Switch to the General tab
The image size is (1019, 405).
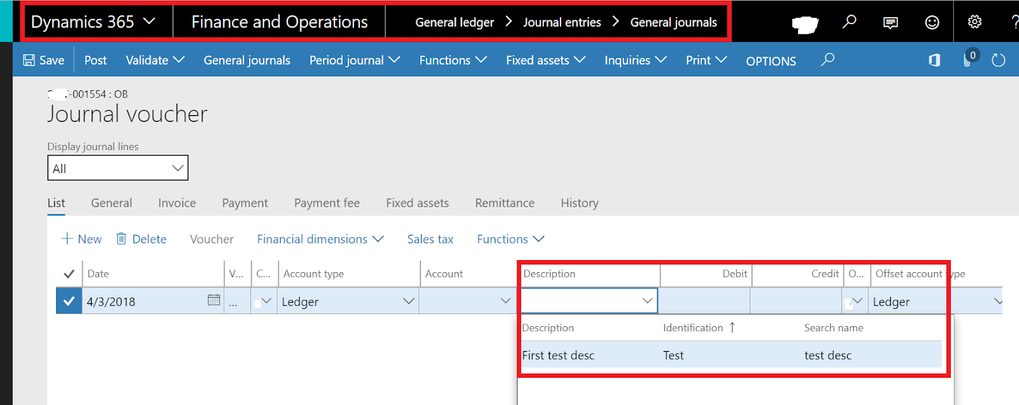click(111, 203)
